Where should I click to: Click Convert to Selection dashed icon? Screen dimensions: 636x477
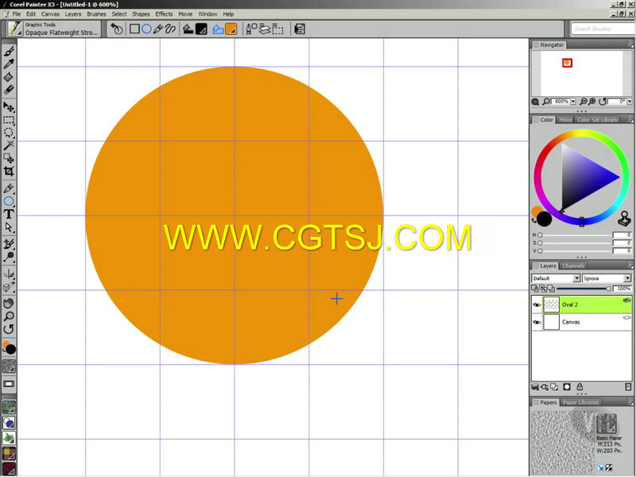277,29
